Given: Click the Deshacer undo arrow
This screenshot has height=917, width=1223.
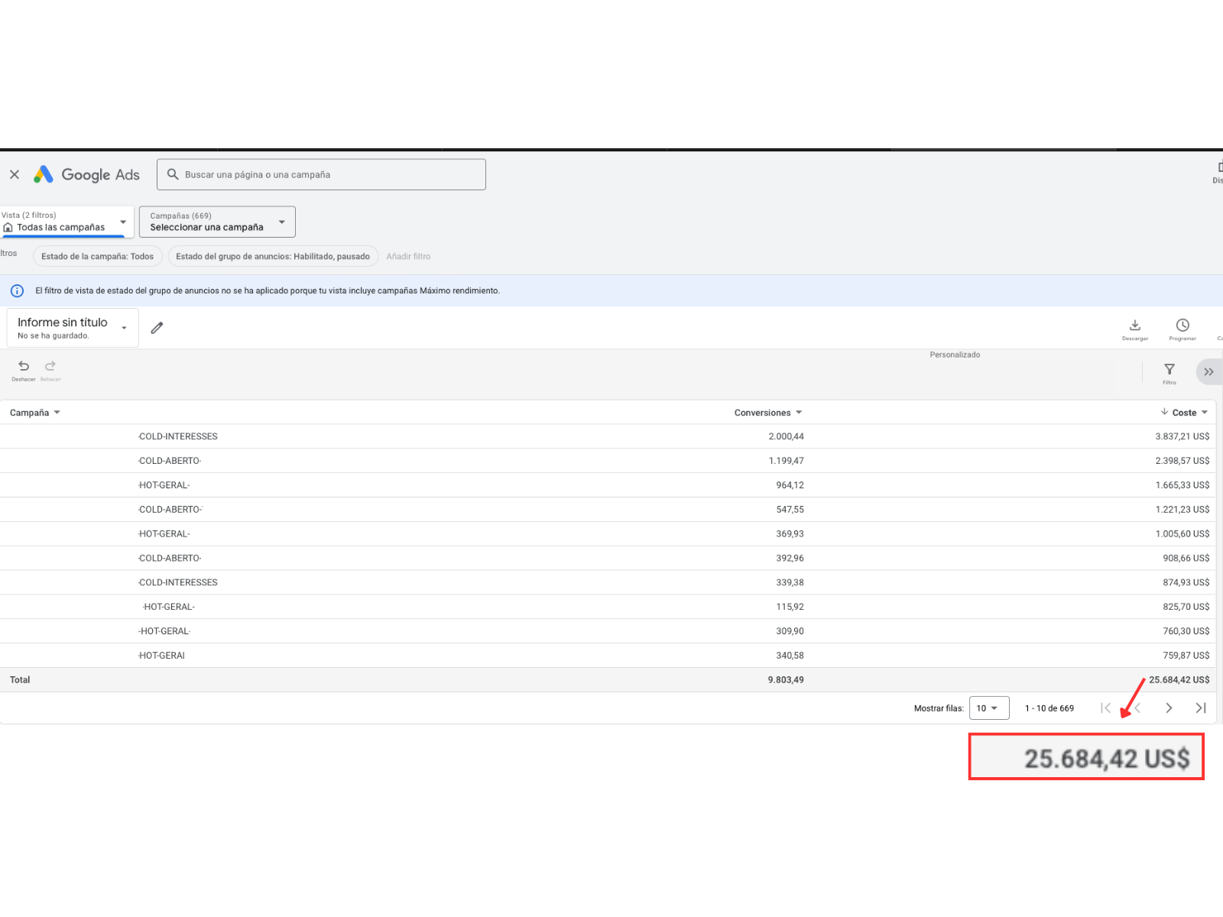Looking at the screenshot, I should 24,367.
